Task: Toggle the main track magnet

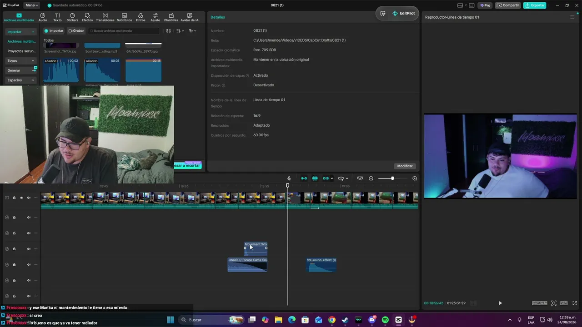Action: [304, 178]
